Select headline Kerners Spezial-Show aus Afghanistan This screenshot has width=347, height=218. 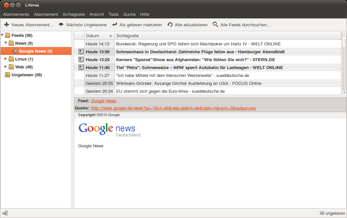[195, 60]
